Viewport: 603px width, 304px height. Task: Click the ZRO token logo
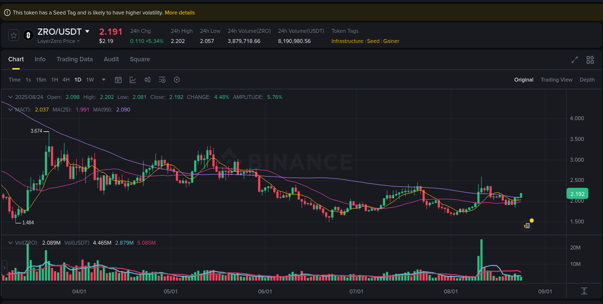coord(28,35)
